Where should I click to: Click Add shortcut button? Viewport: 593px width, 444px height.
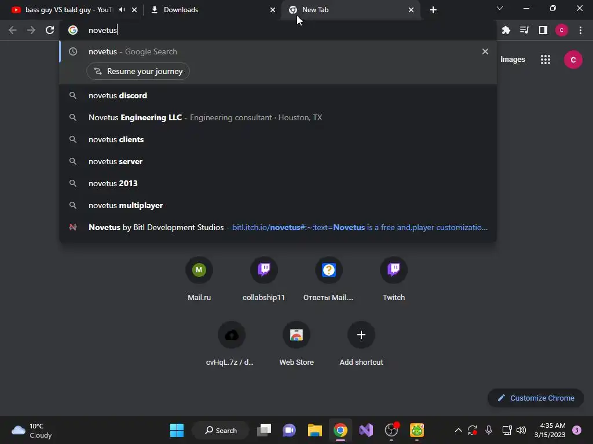(x=361, y=345)
